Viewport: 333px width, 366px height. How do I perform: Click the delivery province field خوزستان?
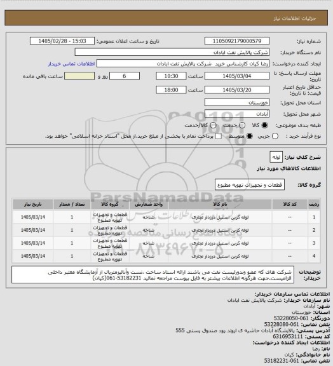[237, 102]
